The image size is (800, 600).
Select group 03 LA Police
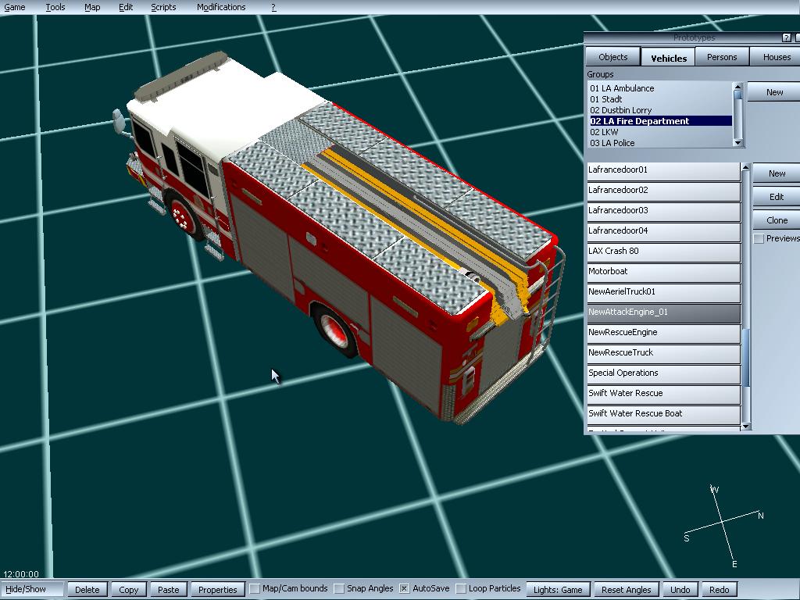660,143
